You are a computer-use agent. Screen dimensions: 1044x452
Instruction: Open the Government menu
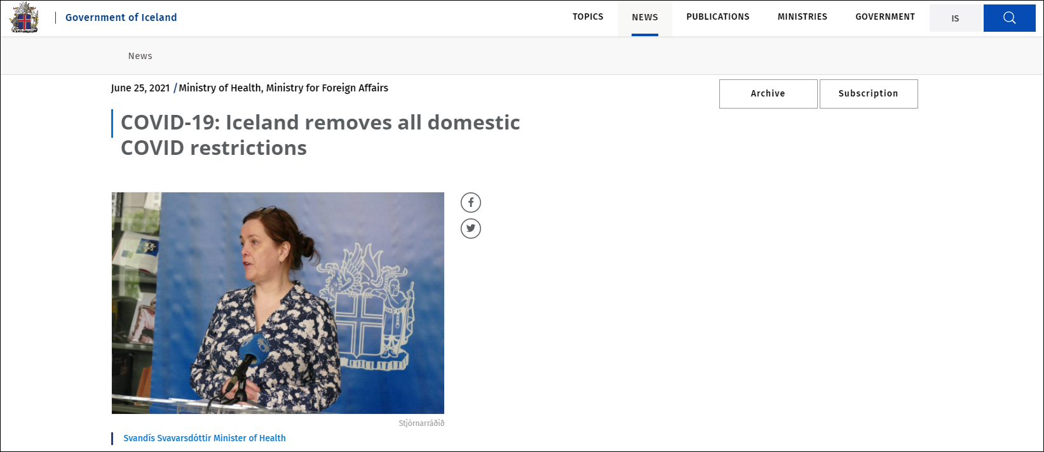[x=885, y=17]
